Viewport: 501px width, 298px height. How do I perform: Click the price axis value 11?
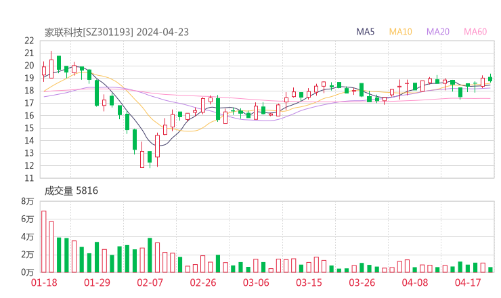[29, 178]
